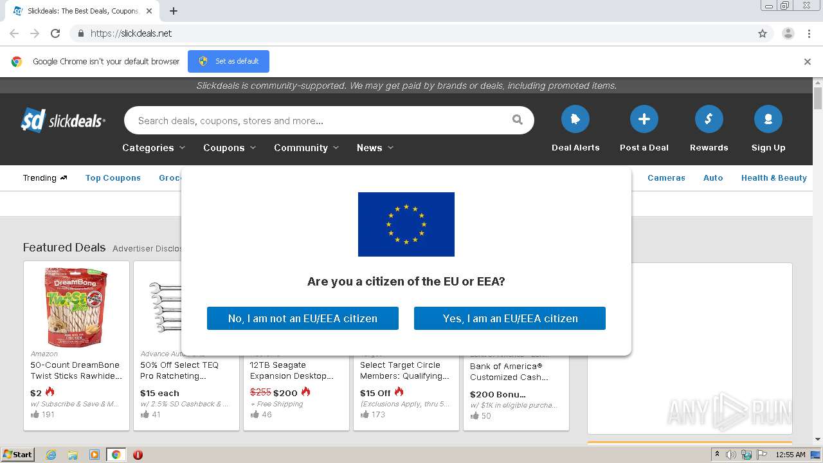The width and height of the screenshot is (823, 463).
Task: Click thumbs up on DreamBone deal
Action: click(x=35, y=415)
